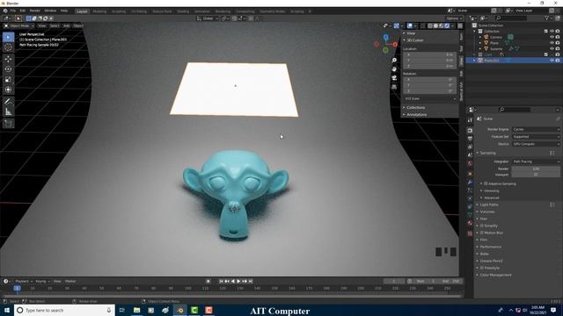The width and height of the screenshot is (563, 316).
Task: Expand the Denoising subpanel
Action: coord(491,190)
